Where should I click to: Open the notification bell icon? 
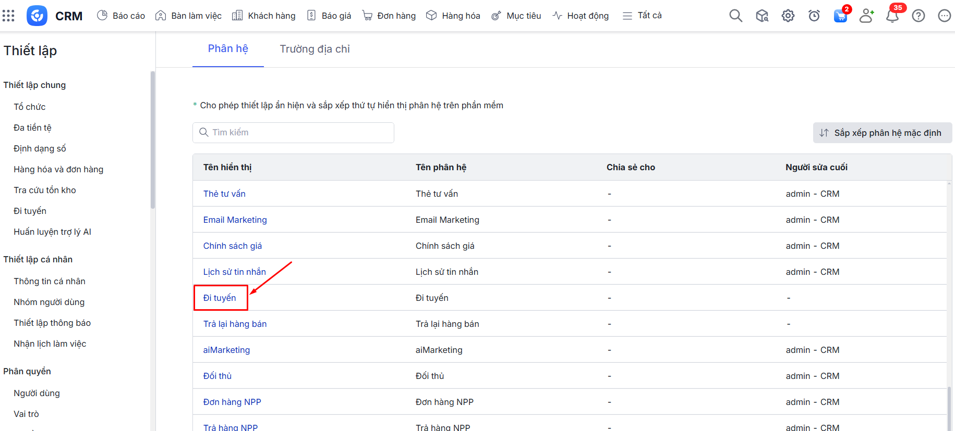[x=892, y=16]
